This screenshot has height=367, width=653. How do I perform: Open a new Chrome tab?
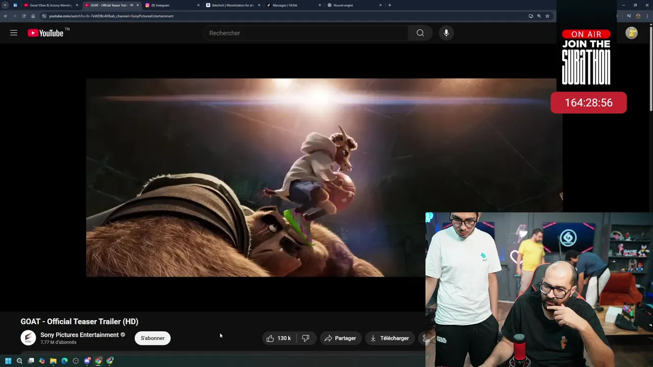pyautogui.click(x=390, y=5)
